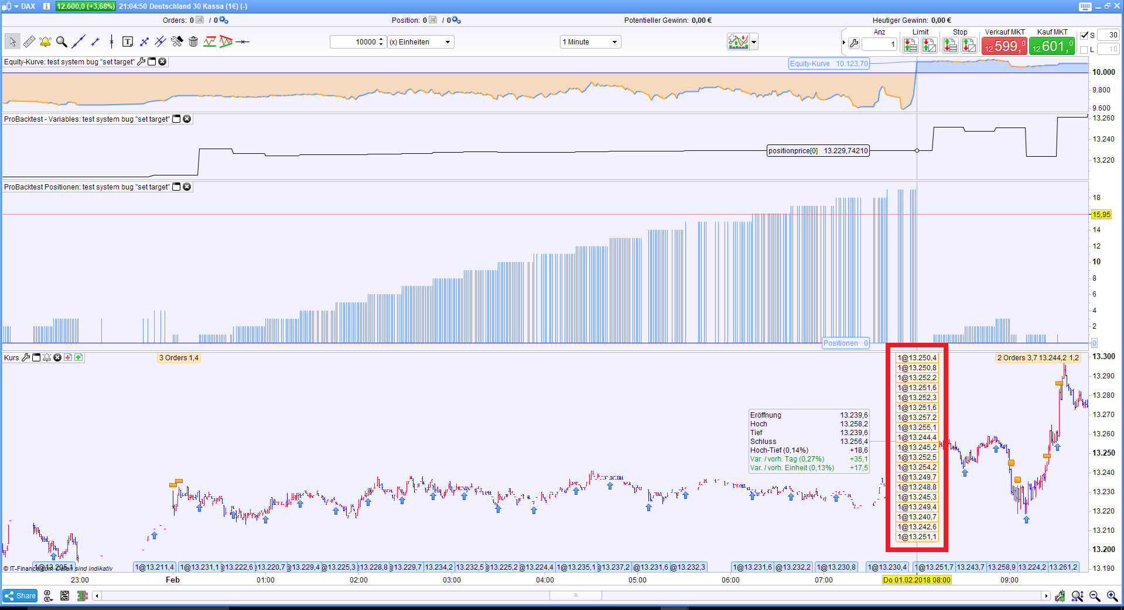Open the 1 Minute timeframe dropdown
Viewport: 1124px width, 610px height.
pos(590,42)
